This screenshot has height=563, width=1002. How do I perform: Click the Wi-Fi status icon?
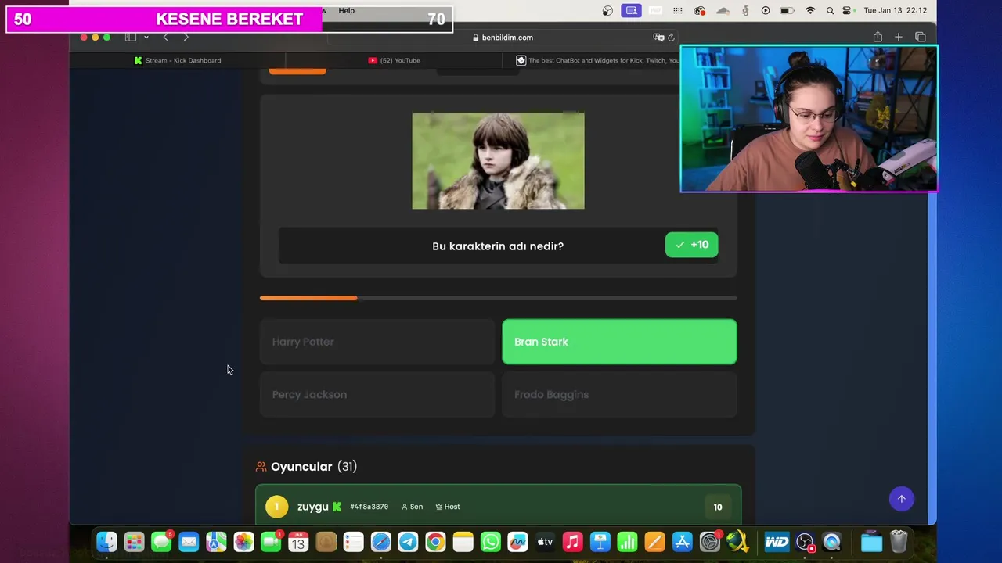tap(810, 11)
